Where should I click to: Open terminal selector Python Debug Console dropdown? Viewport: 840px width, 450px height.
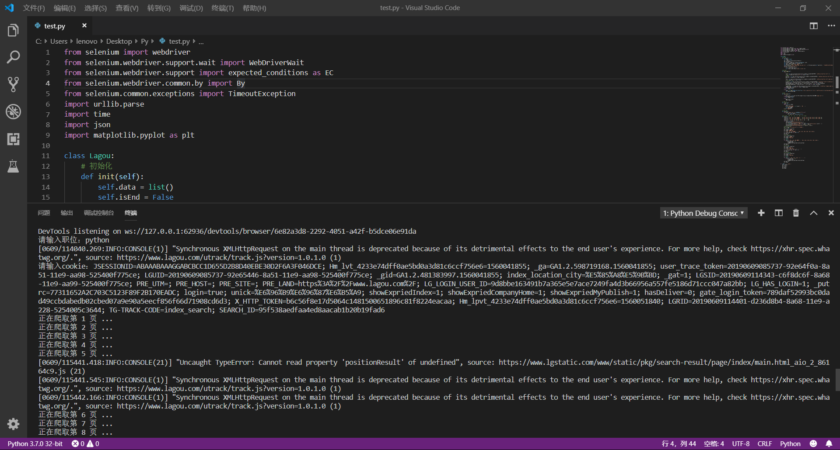pyautogui.click(x=703, y=213)
